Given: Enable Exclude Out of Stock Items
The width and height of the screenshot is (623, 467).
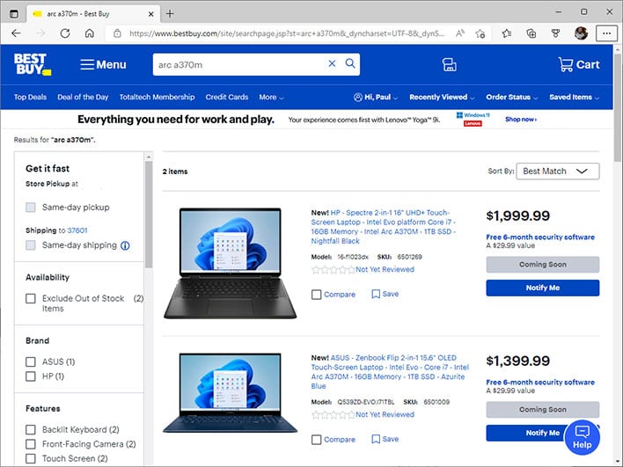Looking at the screenshot, I should (x=31, y=299).
